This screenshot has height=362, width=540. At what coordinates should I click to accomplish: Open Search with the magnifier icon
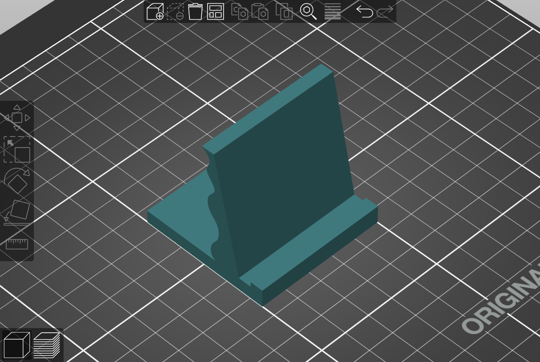[x=308, y=11]
